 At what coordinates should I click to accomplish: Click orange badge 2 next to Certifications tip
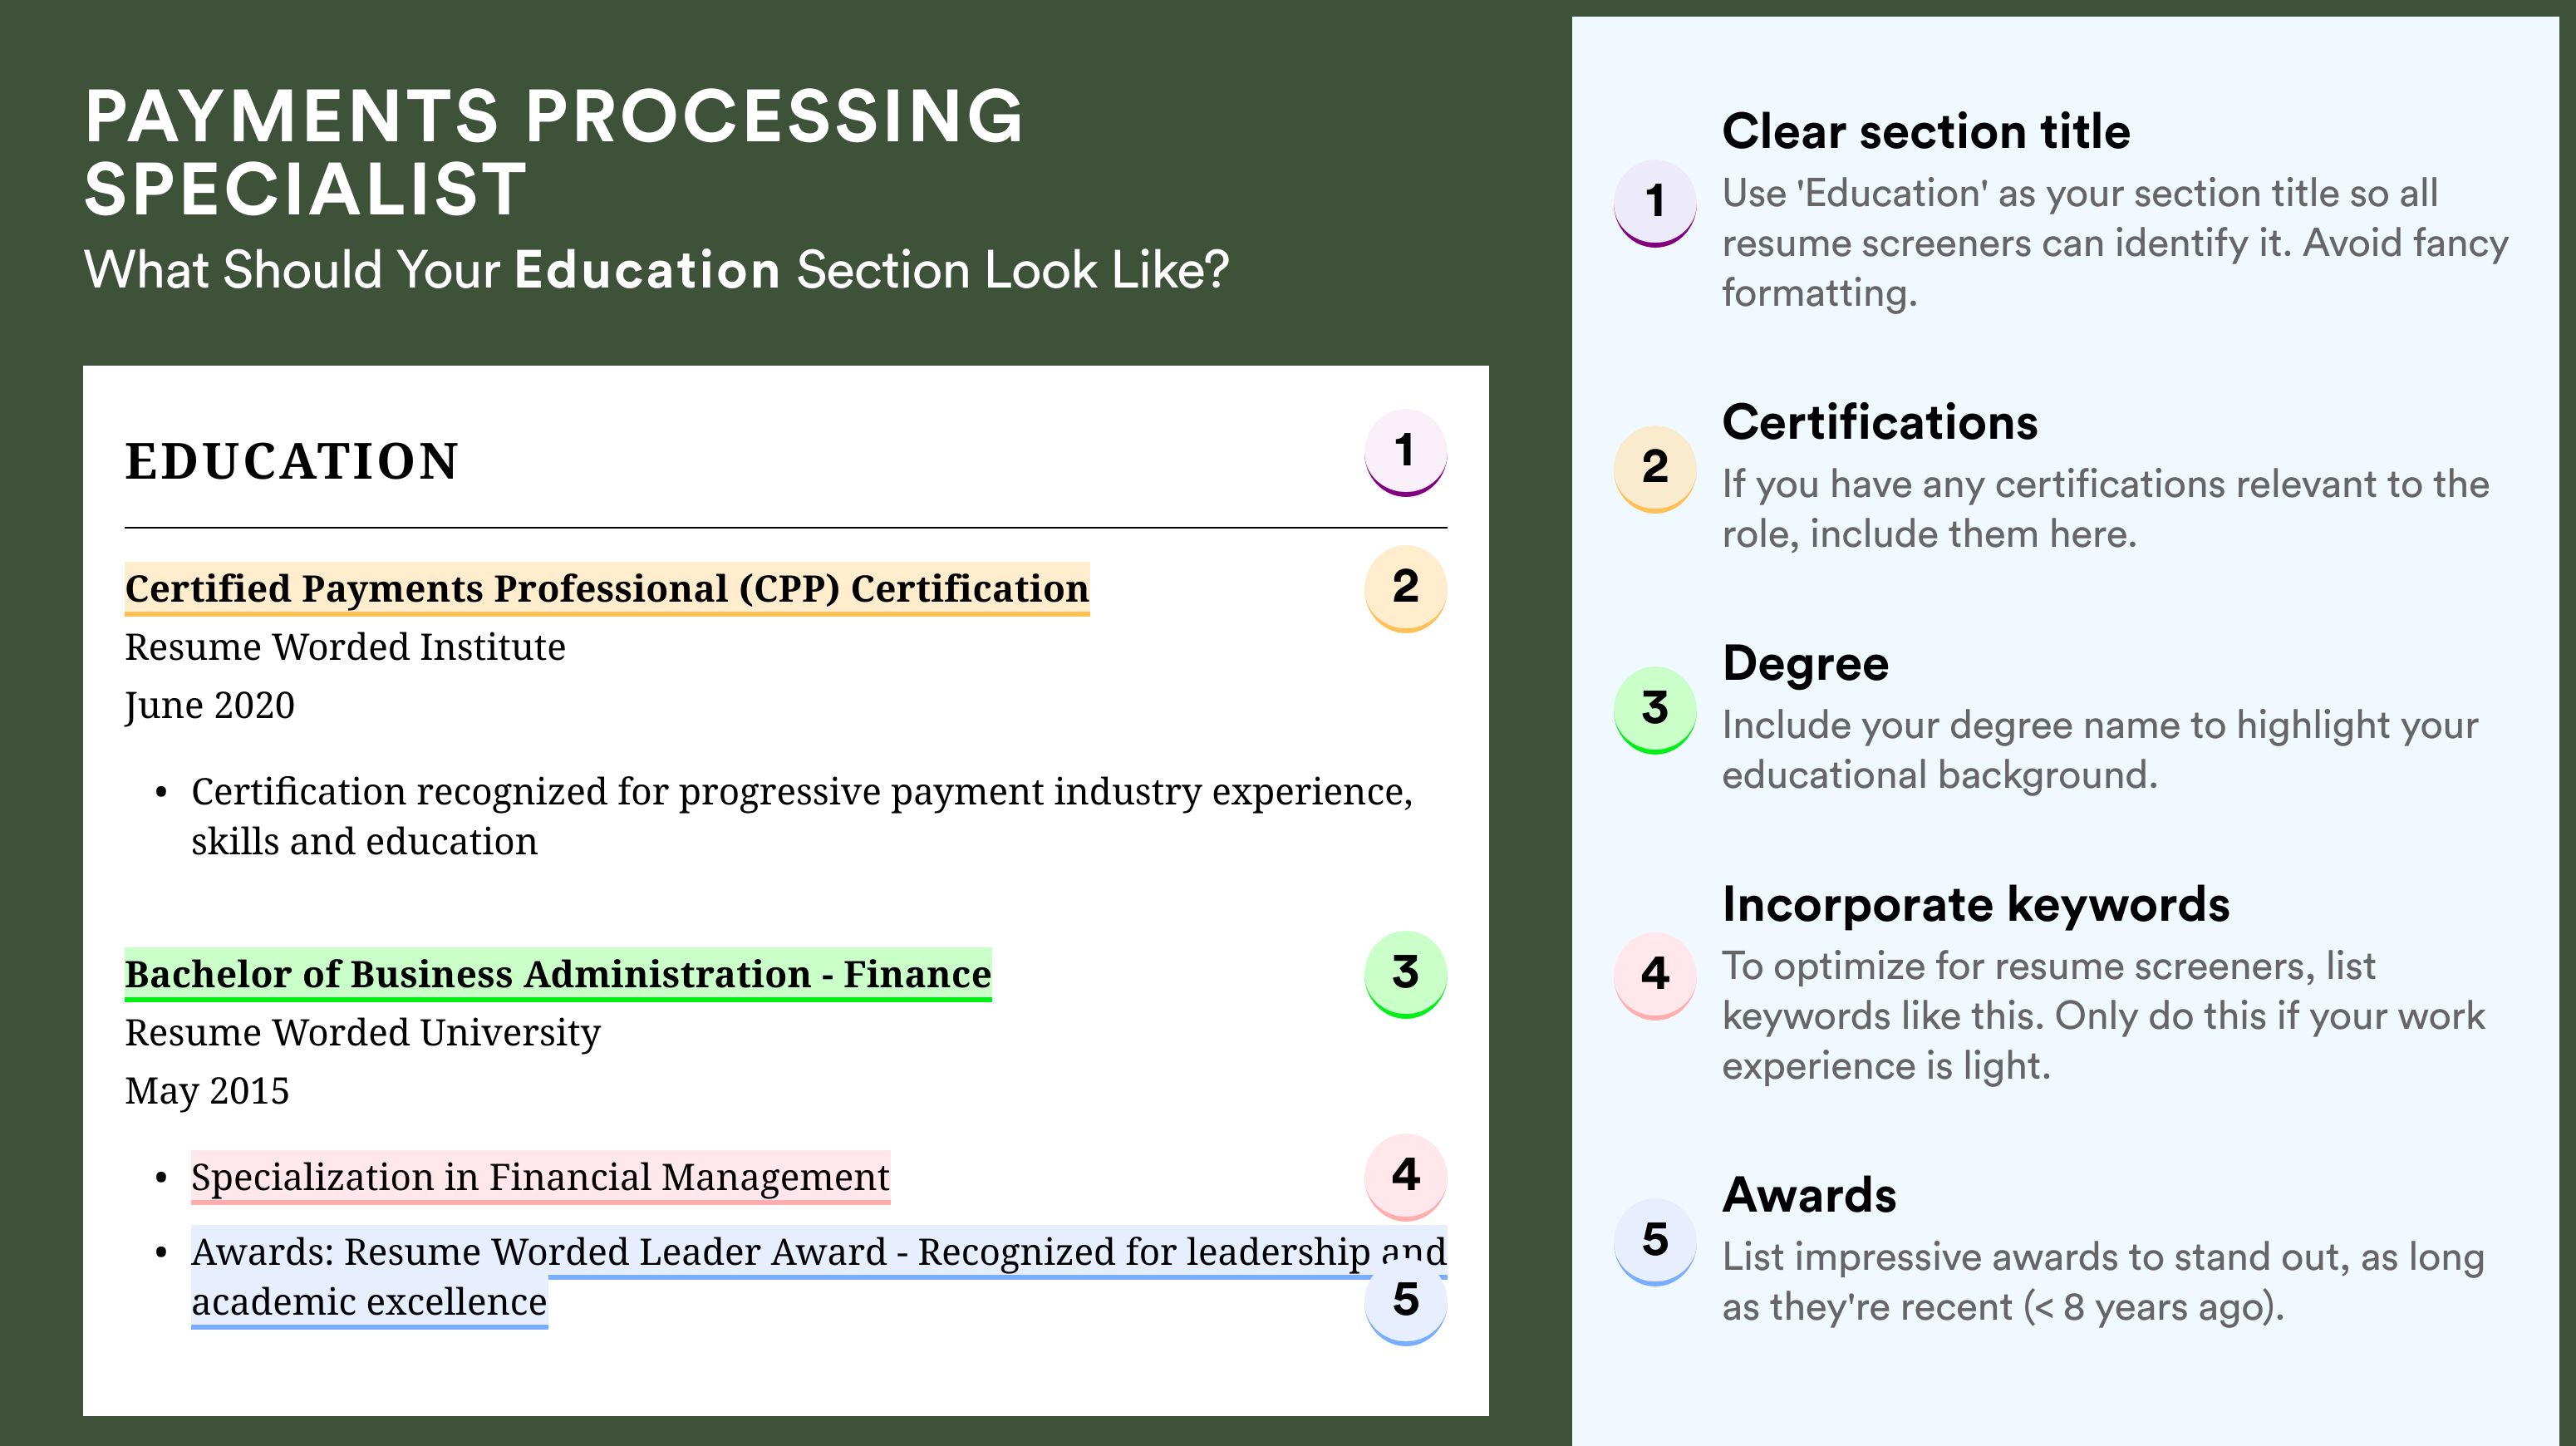pos(1655,469)
